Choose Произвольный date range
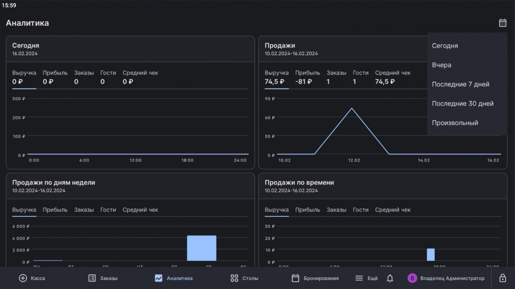 click(455, 123)
